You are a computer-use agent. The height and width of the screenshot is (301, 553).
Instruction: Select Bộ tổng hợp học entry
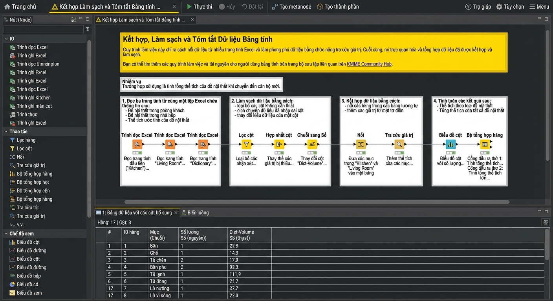point(29,182)
